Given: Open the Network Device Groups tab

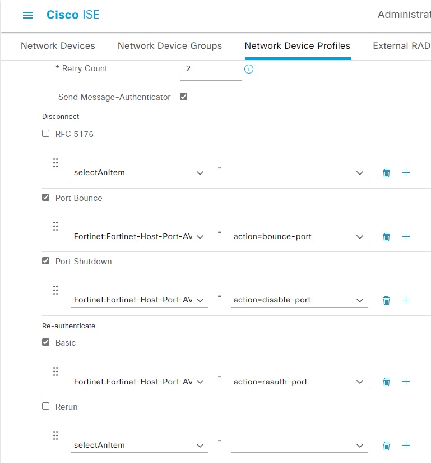Looking at the screenshot, I should [x=170, y=46].
